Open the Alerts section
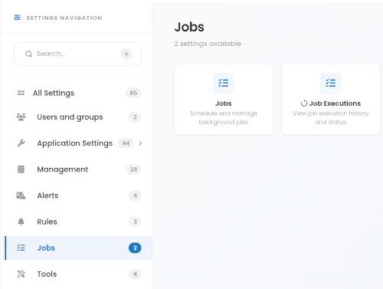Screen dimensions: 383x289 (78, 195)
